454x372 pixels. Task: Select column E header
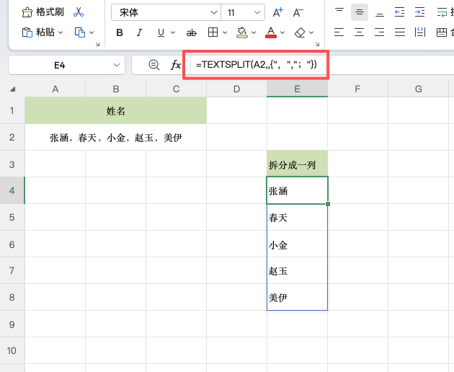pyautogui.click(x=297, y=89)
